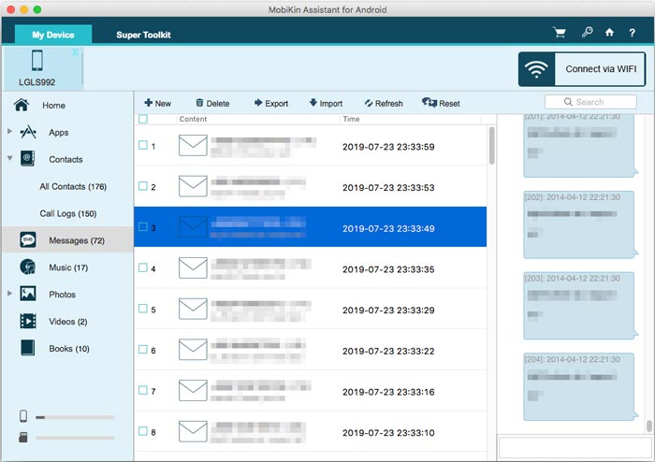Click the message reply text box

[575, 448]
